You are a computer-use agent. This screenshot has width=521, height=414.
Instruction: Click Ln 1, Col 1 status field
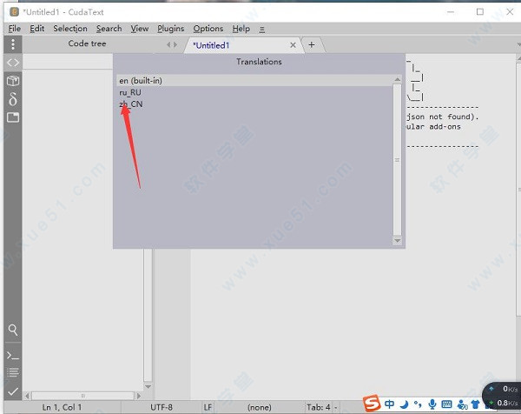click(x=62, y=407)
